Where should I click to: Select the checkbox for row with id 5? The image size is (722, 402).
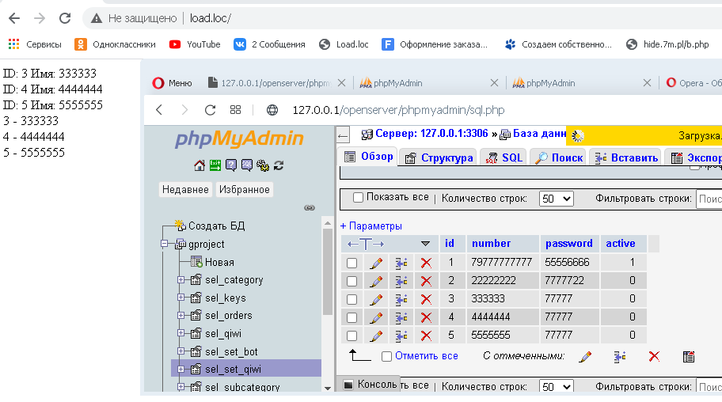pyautogui.click(x=352, y=336)
